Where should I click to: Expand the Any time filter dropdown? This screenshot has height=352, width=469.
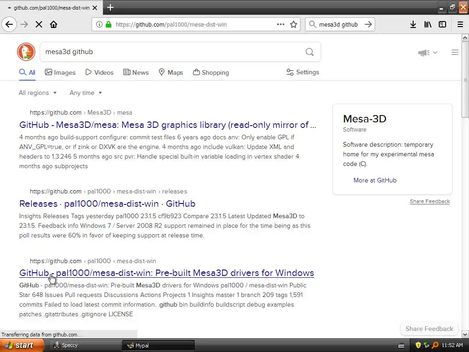tap(86, 93)
